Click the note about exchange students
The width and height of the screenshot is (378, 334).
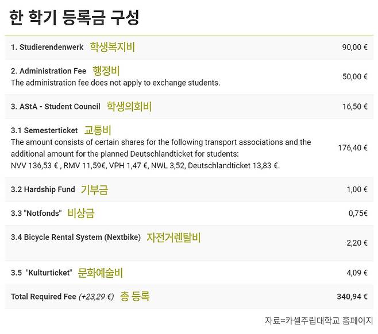pyautogui.click(x=115, y=83)
